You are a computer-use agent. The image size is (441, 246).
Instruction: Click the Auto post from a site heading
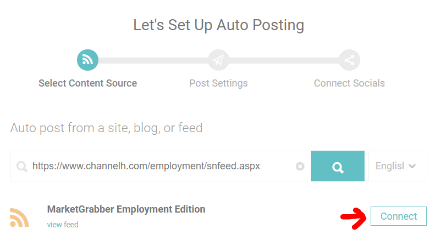coord(106,128)
